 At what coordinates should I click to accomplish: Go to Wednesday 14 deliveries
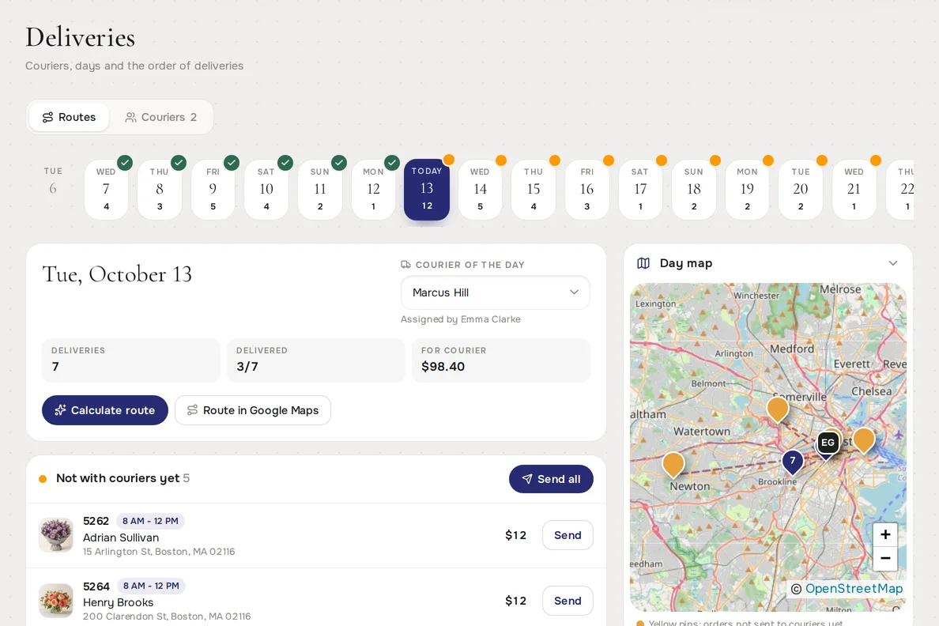(x=481, y=189)
